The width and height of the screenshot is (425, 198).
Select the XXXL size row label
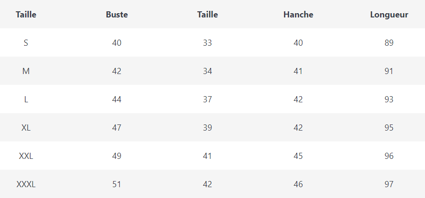[26, 184]
